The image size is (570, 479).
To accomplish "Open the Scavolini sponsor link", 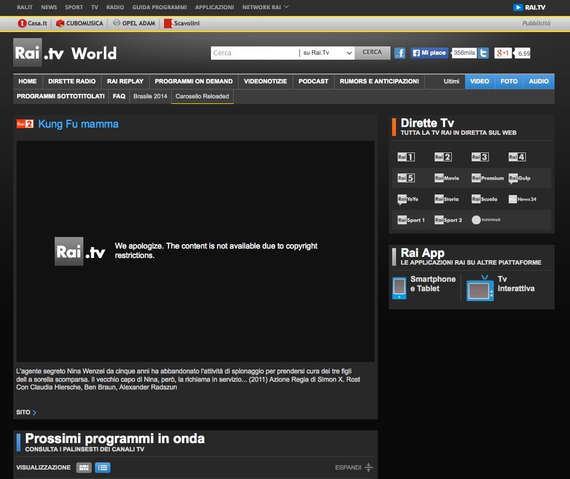I will [182, 23].
